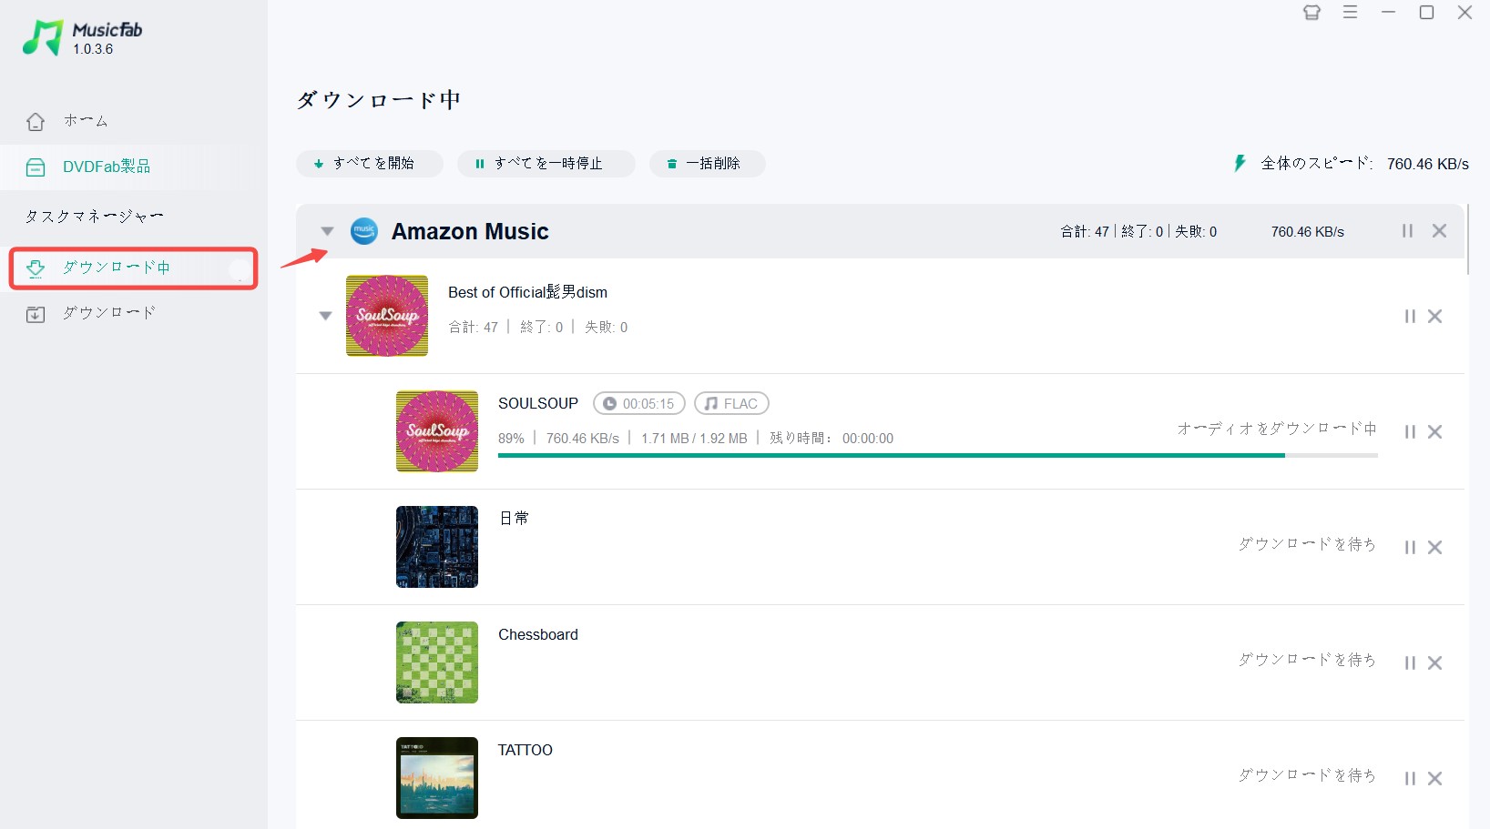Click the overall speed lightning icon

[x=1240, y=164]
